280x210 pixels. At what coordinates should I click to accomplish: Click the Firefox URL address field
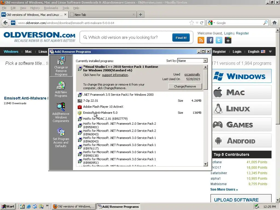[103, 23]
